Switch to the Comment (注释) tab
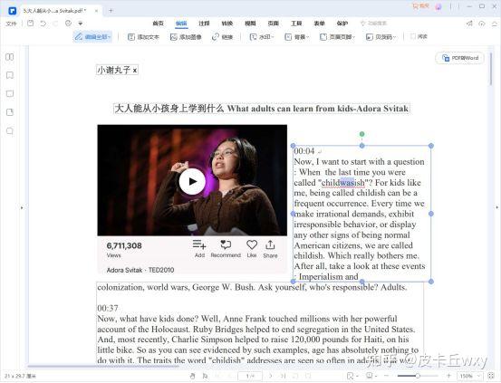Screen dimensions: 501x383 point(204,24)
